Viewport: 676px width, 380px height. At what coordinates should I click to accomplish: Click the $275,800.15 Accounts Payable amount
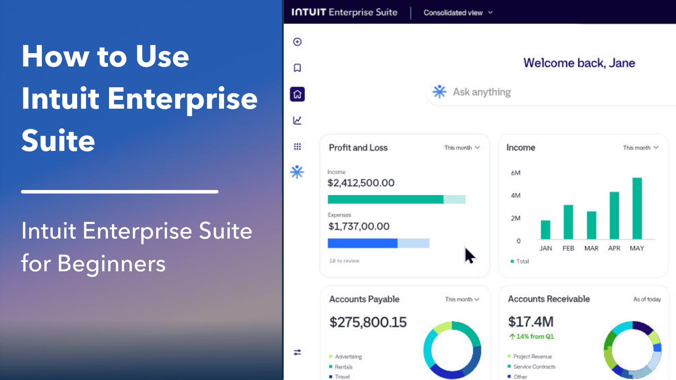(x=368, y=322)
